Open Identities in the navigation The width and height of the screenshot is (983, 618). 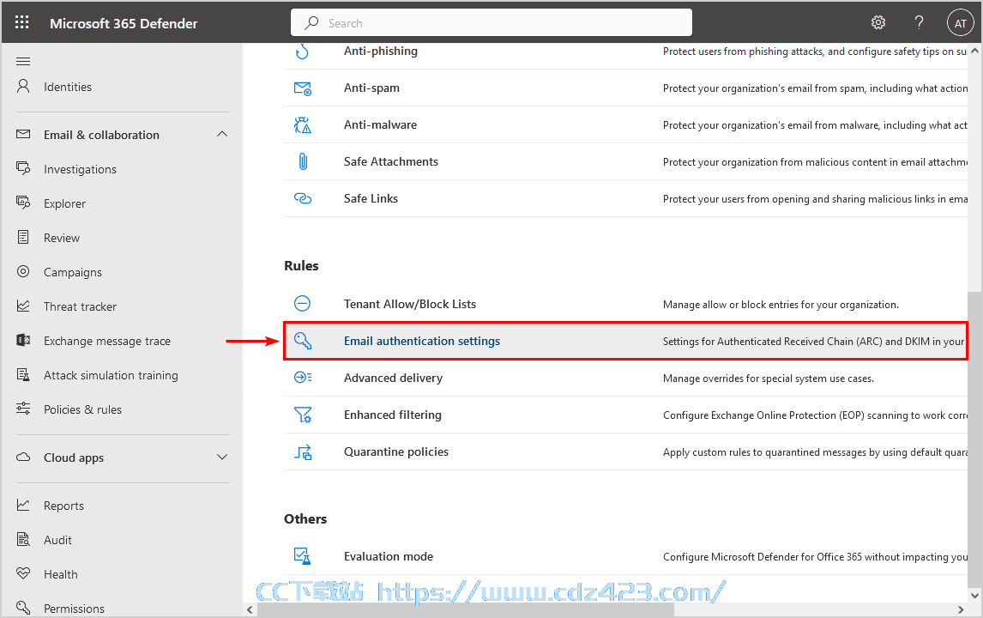click(x=68, y=88)
